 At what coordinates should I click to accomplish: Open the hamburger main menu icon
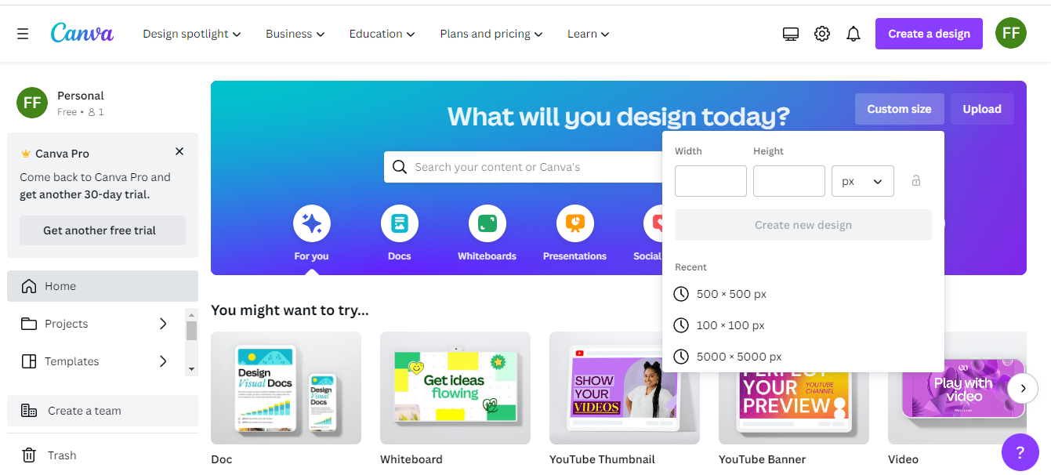point(23,34)
